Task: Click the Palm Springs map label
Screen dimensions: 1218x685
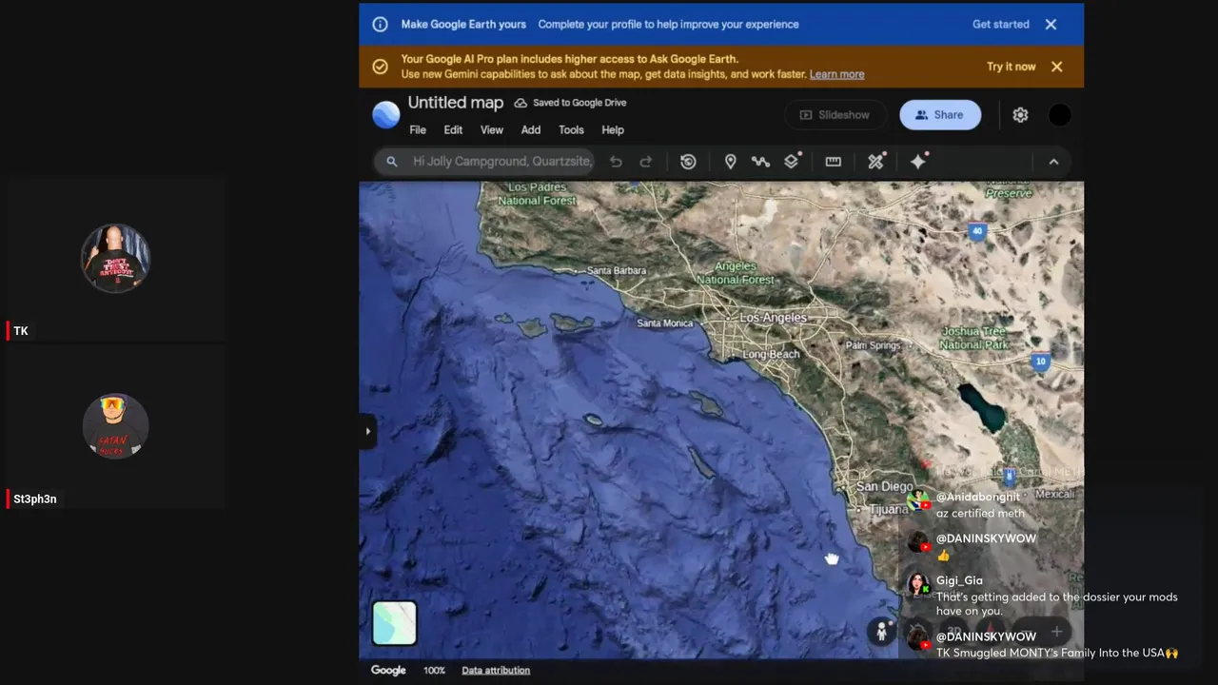Action: point(874,345)
